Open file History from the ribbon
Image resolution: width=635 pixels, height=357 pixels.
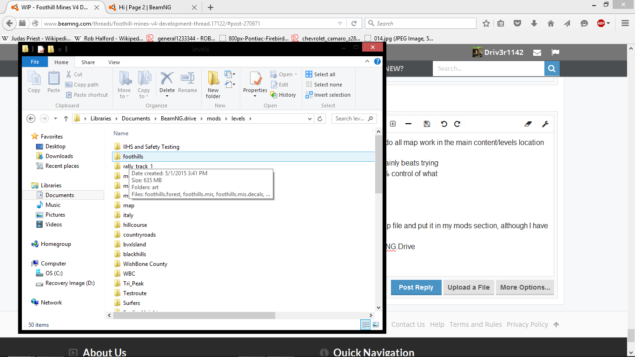click(283, 95)
